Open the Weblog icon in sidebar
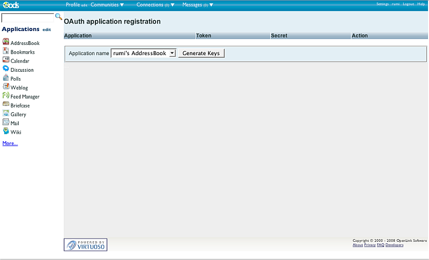Viewport: 429px width, 260px height. 6,86
